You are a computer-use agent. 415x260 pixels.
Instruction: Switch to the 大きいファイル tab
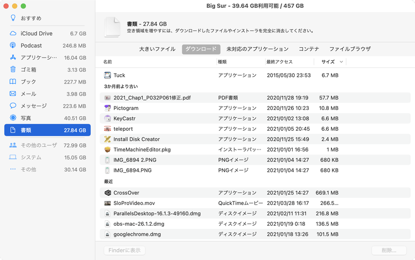[x=157, y=49]
